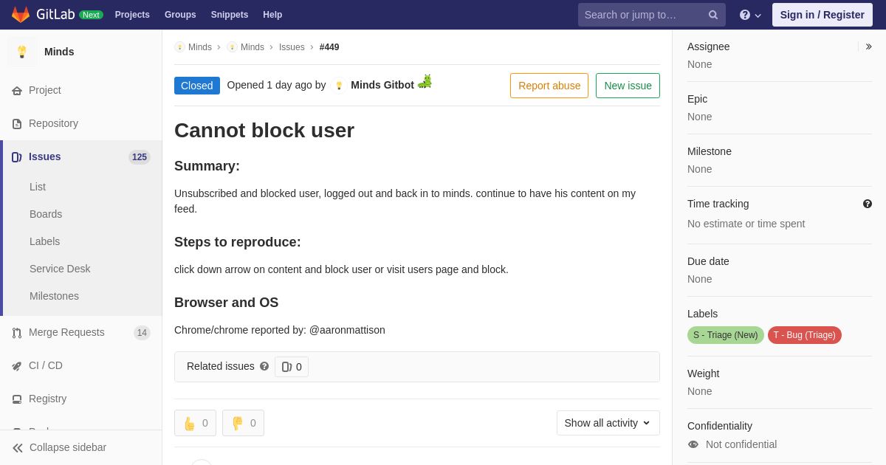
Task: Go to issues List
Action: tap(38, 187)
